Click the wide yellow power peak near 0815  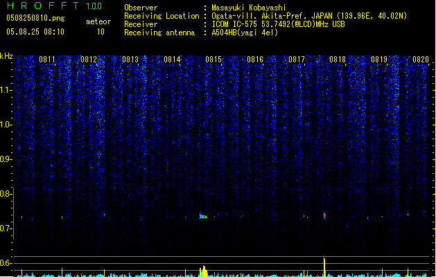pyautogui.click(x=204, y=271)
